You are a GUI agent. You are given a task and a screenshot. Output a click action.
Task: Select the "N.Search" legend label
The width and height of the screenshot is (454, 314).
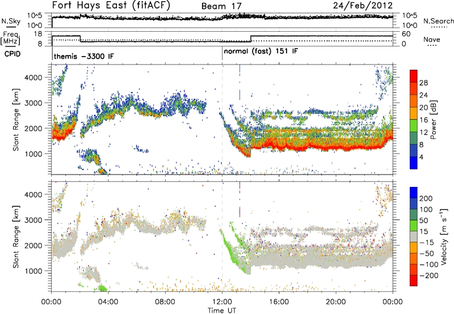(x=438, y=21)
